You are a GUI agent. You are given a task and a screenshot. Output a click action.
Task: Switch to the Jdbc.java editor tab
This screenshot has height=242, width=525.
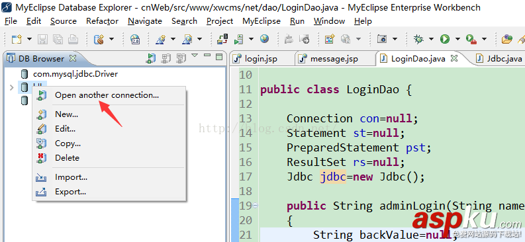(x=500, y=59)
